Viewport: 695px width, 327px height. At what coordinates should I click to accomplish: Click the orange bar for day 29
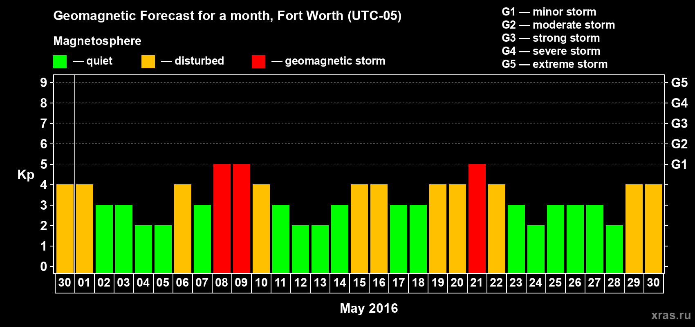pyautogui.click(x=634, y=228)
